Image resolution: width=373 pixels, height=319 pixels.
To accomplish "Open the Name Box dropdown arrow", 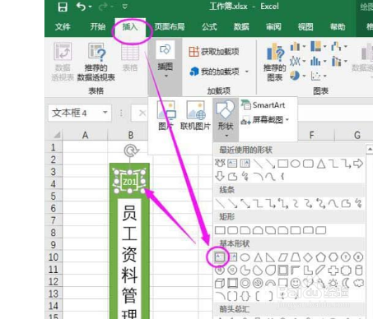I will 105,113.
